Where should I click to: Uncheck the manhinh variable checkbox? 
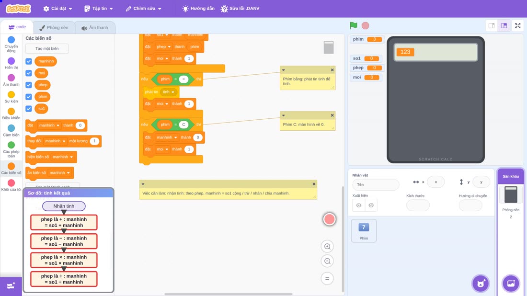(x=29, y=61)
